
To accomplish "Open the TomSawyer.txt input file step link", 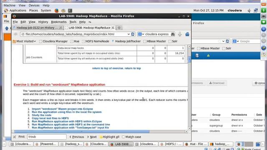I will [x=71, y=127].
